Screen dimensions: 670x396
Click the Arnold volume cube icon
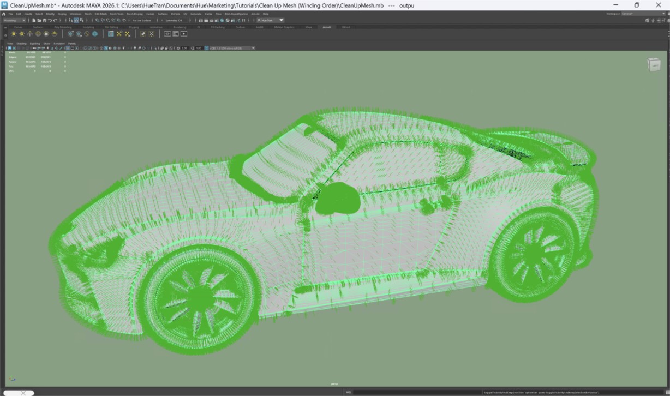point(95,34)
